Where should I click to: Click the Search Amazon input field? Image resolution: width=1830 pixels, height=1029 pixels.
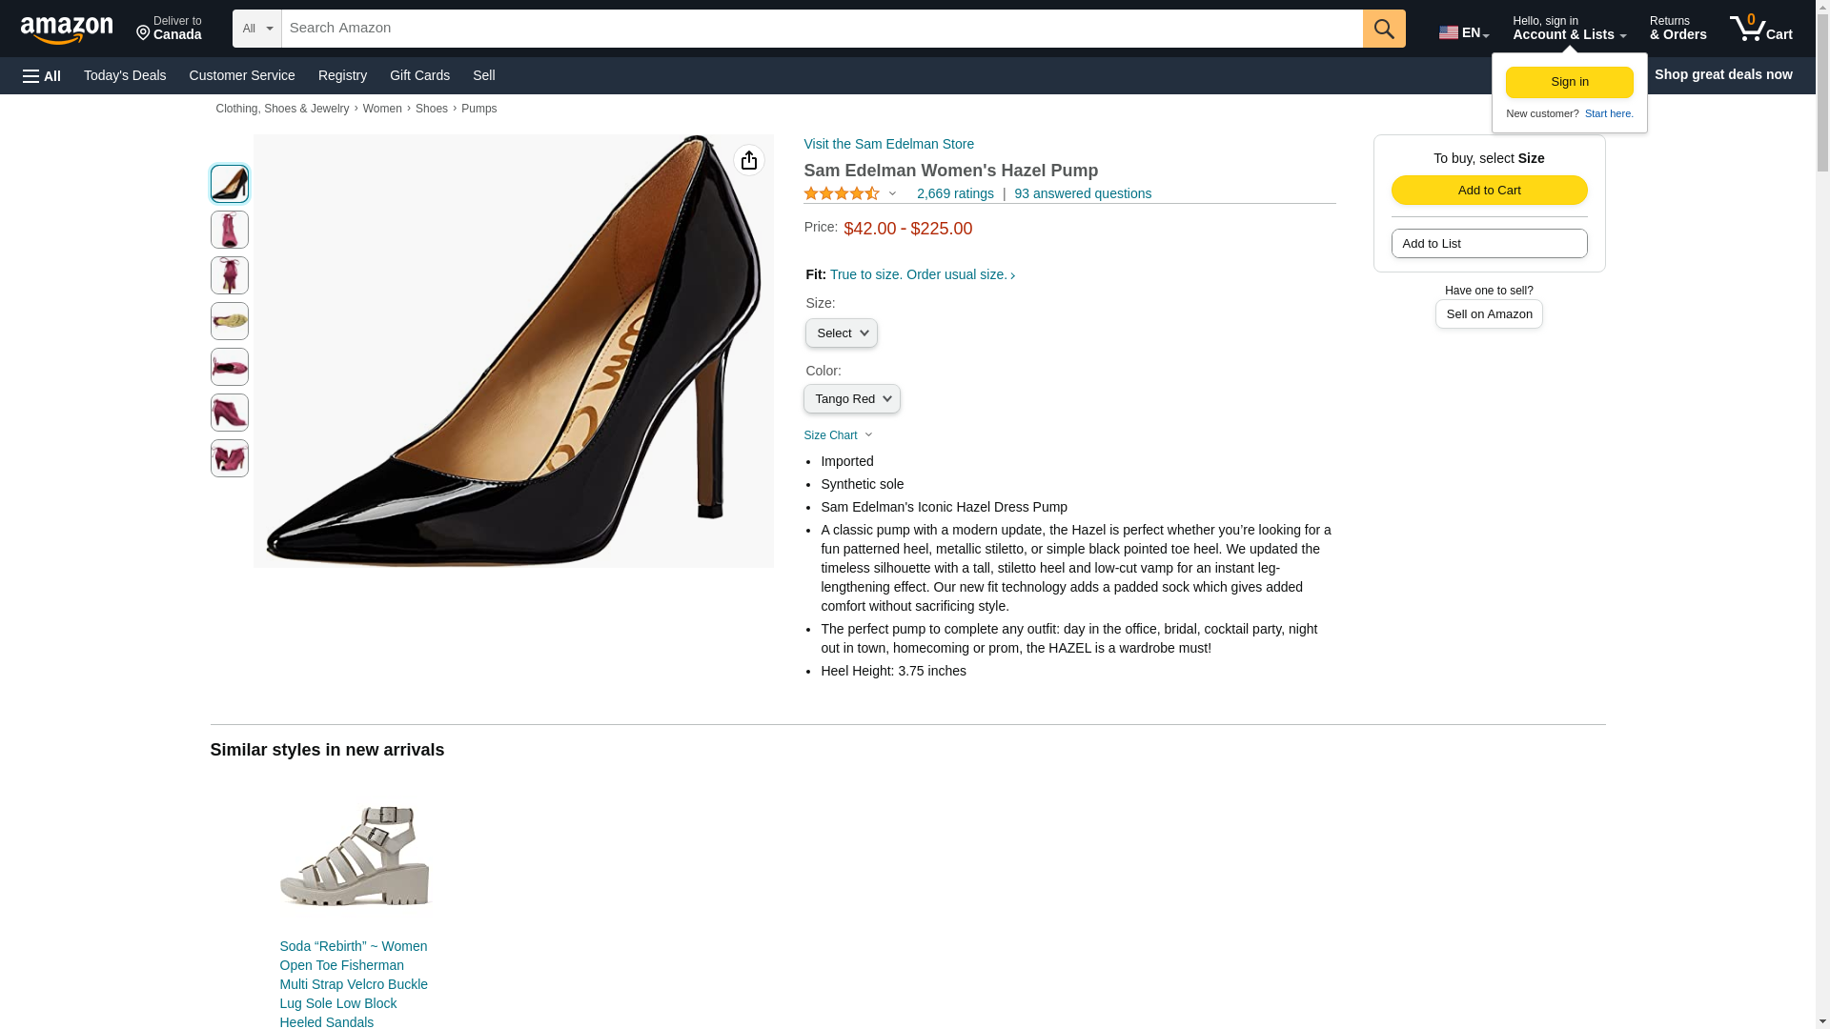[822, 29]
